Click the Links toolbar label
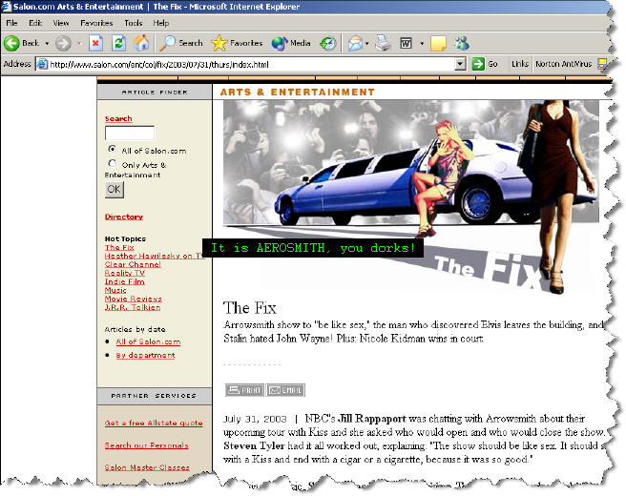The image size is (626, 496). [520, 64]
